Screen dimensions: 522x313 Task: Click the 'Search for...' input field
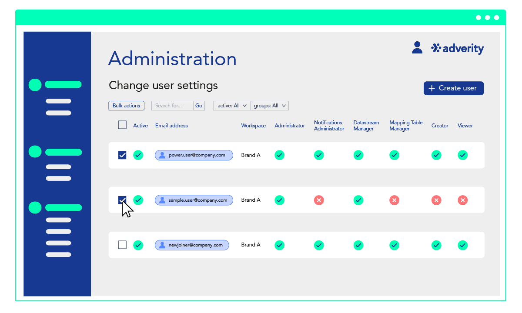click(172, 106)
